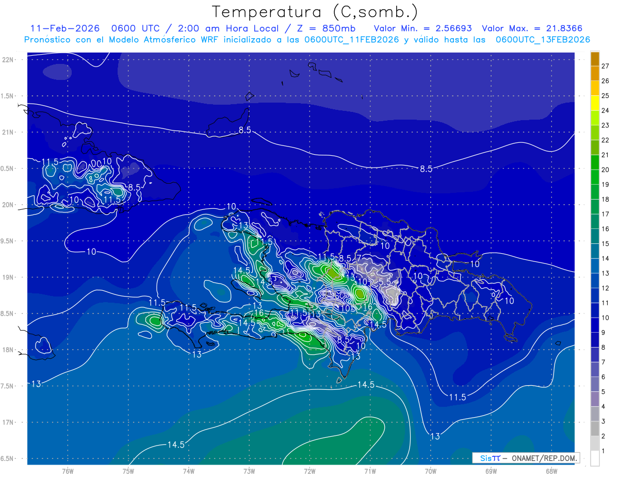Click the title "Temperatura (C,somb.)"
This screenshot has width=619, height=478.
pyautogui.click(x=315, y=12)
